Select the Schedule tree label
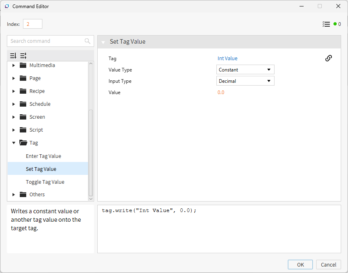The height and width of the screenshot is (273, 348). (40, 104)
